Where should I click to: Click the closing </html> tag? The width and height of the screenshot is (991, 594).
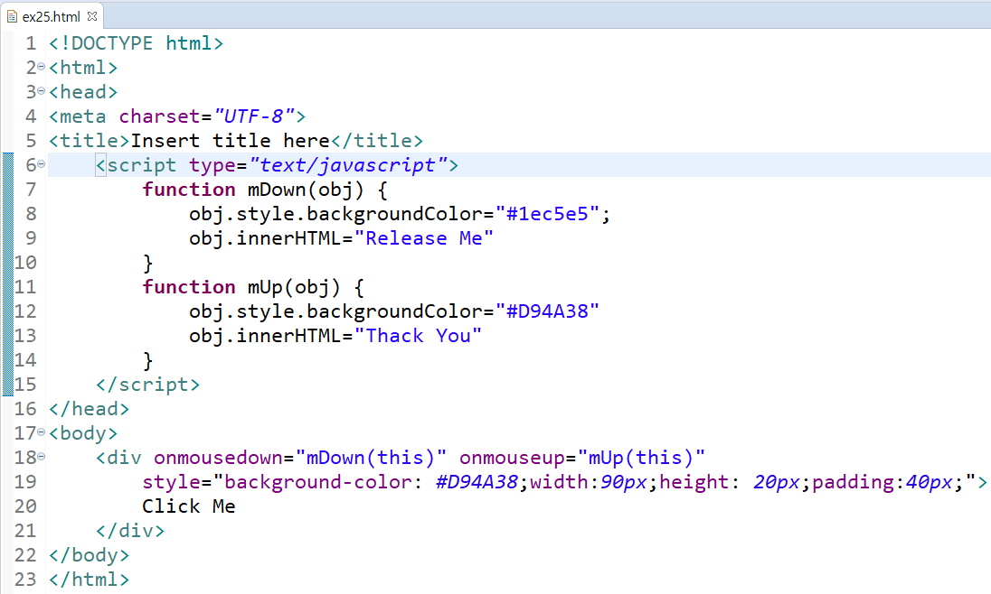[90, 580]
